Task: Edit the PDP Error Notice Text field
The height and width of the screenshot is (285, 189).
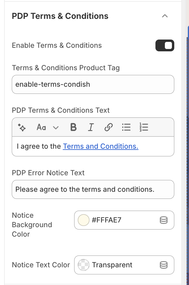Action: (93, 189)
